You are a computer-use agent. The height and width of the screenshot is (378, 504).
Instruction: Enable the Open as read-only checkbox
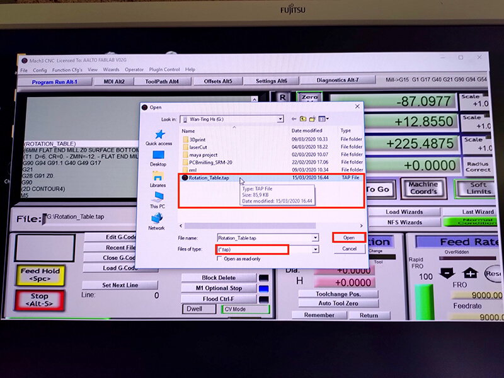(220, 258)
